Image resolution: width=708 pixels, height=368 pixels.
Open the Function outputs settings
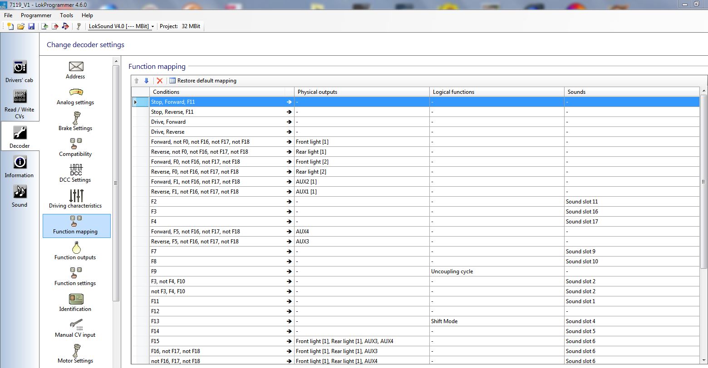coord(75,251)
